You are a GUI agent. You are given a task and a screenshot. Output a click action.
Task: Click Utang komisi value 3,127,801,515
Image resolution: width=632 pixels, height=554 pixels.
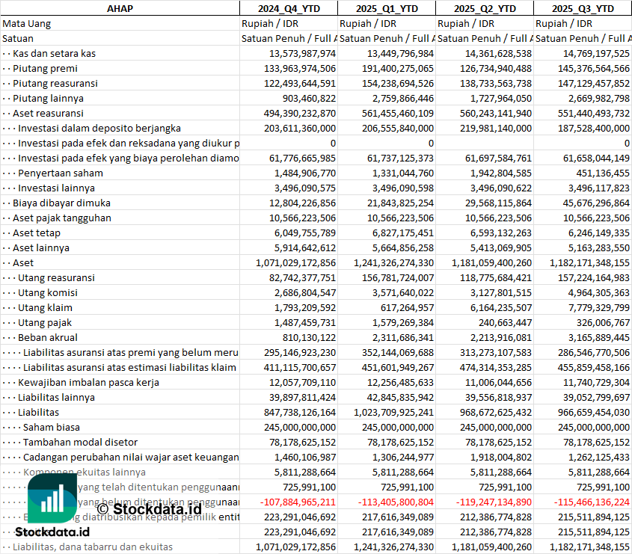(501, 292)
